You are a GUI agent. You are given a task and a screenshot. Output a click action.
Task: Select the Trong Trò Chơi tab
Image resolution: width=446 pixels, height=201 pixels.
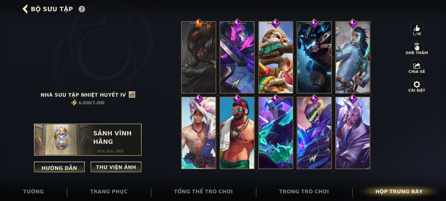pyautogui.click(x=304, y=192)
